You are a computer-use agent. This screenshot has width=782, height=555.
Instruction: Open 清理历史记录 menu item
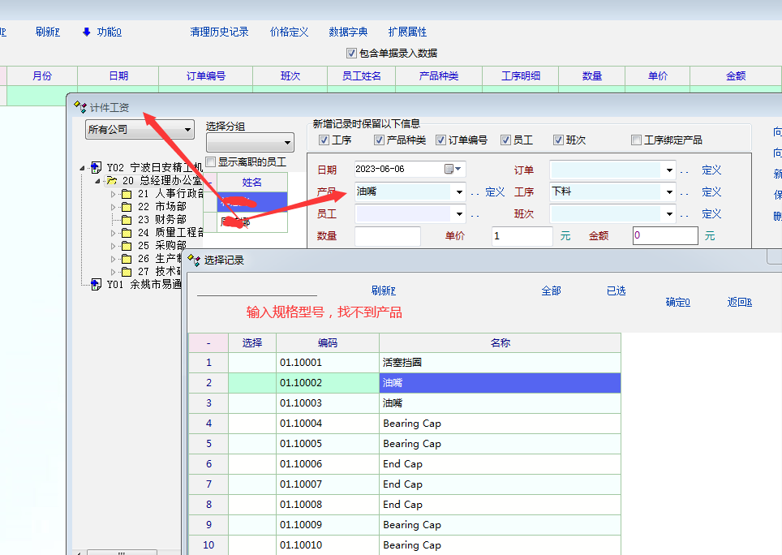pos(219,32)
